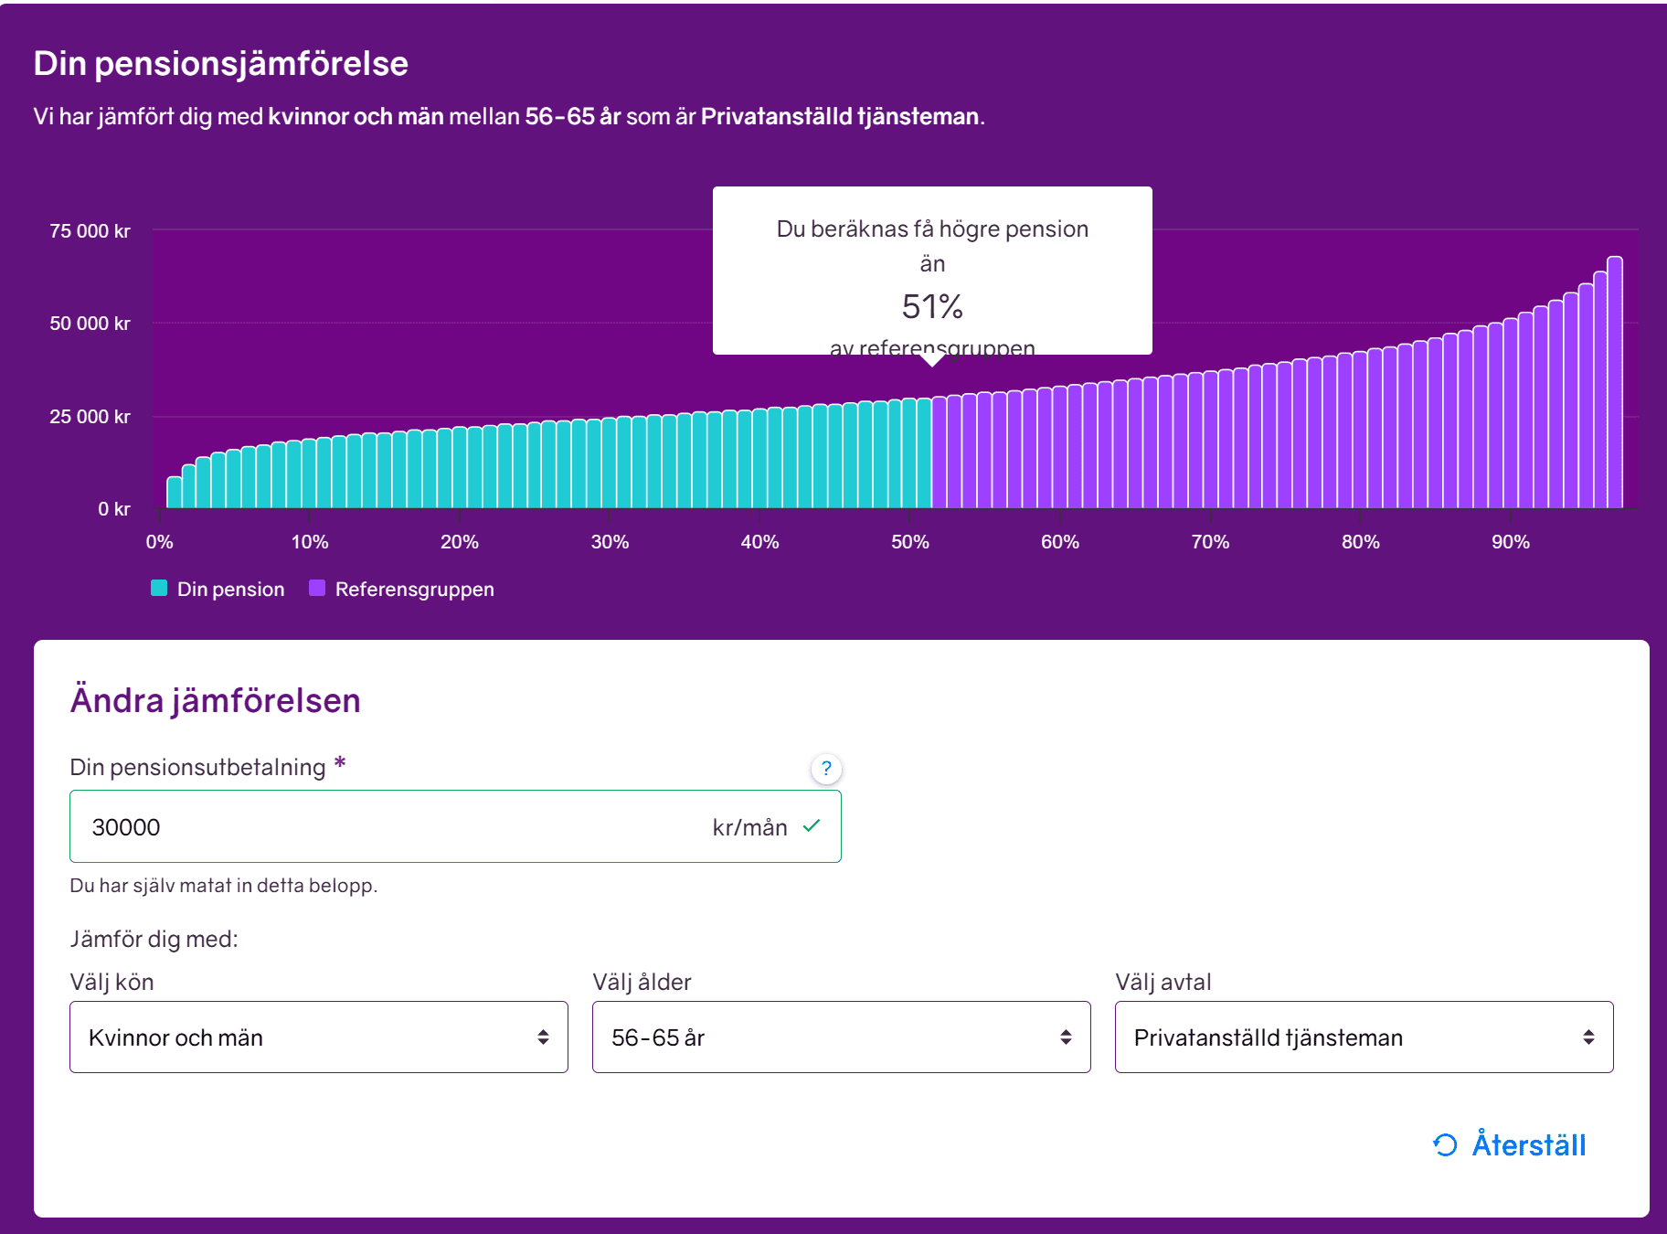This screenshot has height=1234, width=1667.
Task: Click the tallest purple bar at chart's right
Action: 1615,384
